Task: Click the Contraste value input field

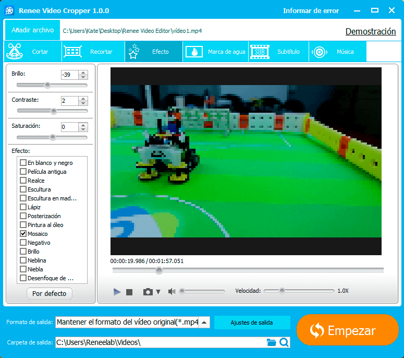Action: click(x=69, y=101)
